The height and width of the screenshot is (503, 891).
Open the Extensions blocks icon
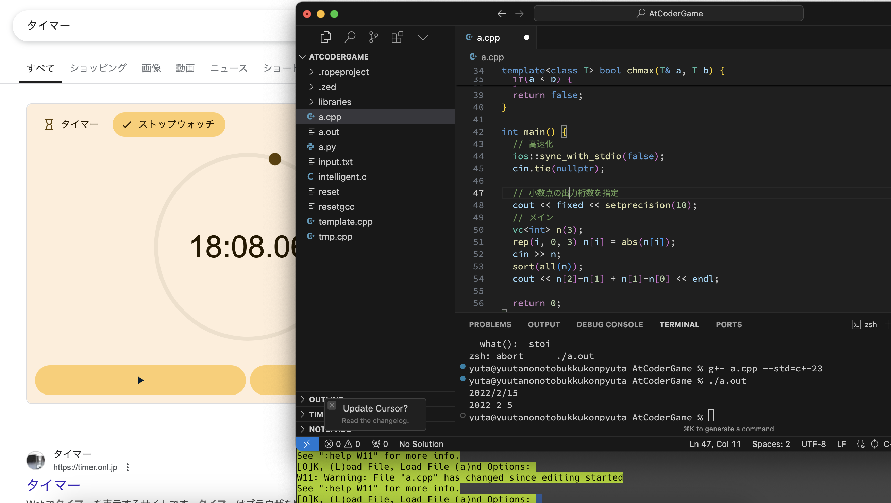click(x=397, y=37)
